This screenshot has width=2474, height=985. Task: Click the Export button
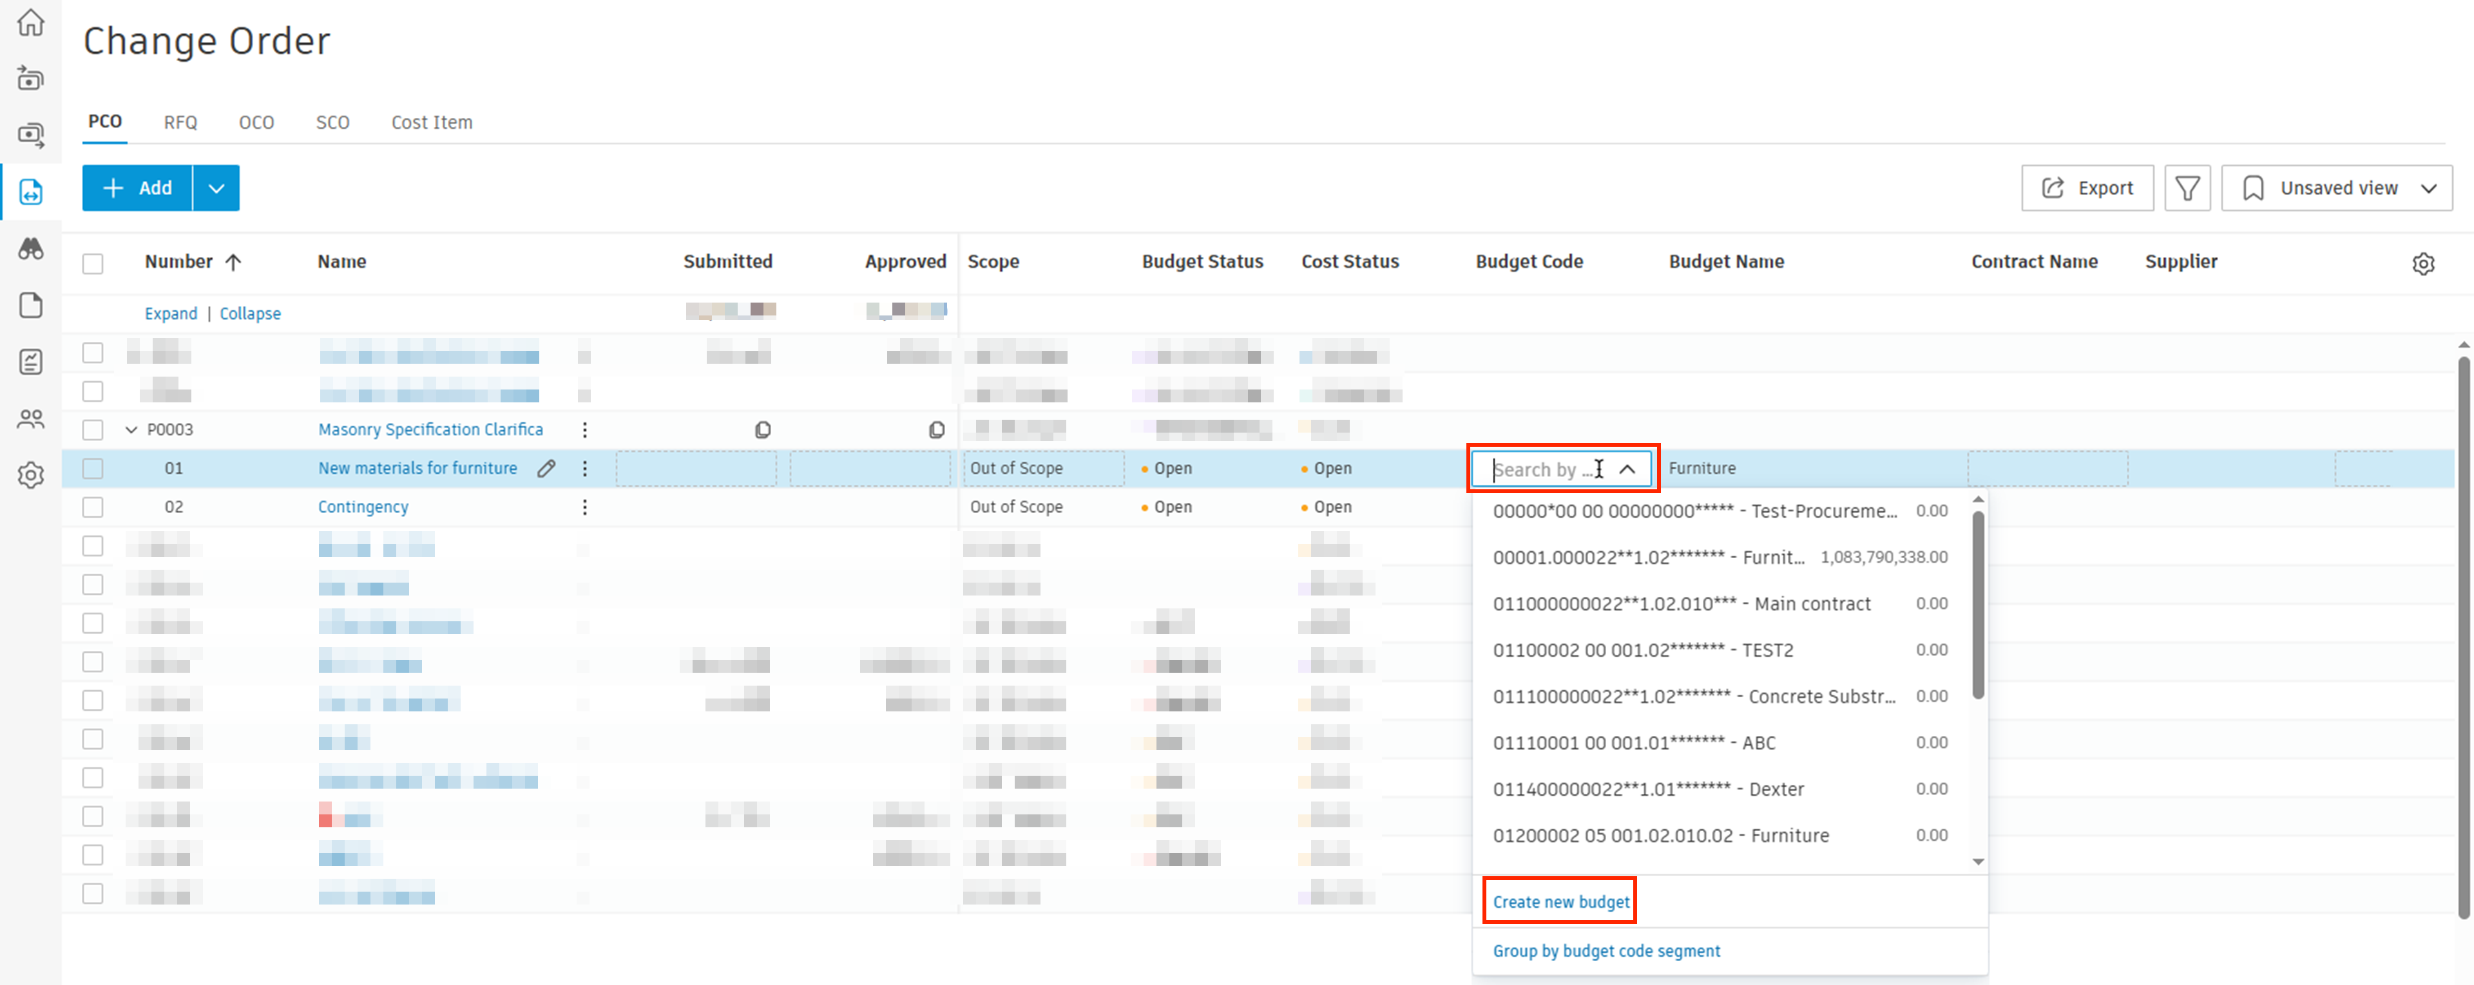pos(2087,188)
